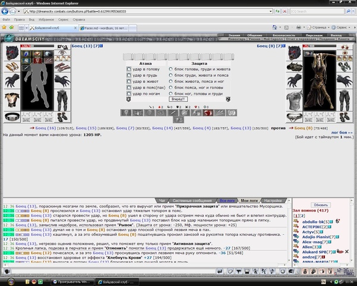Inspect left fighter's leg armor pants

(62, 100)
